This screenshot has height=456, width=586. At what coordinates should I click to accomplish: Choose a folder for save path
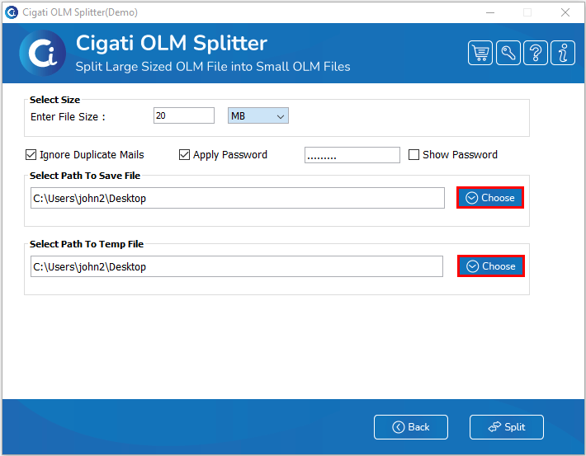point(490,198)
